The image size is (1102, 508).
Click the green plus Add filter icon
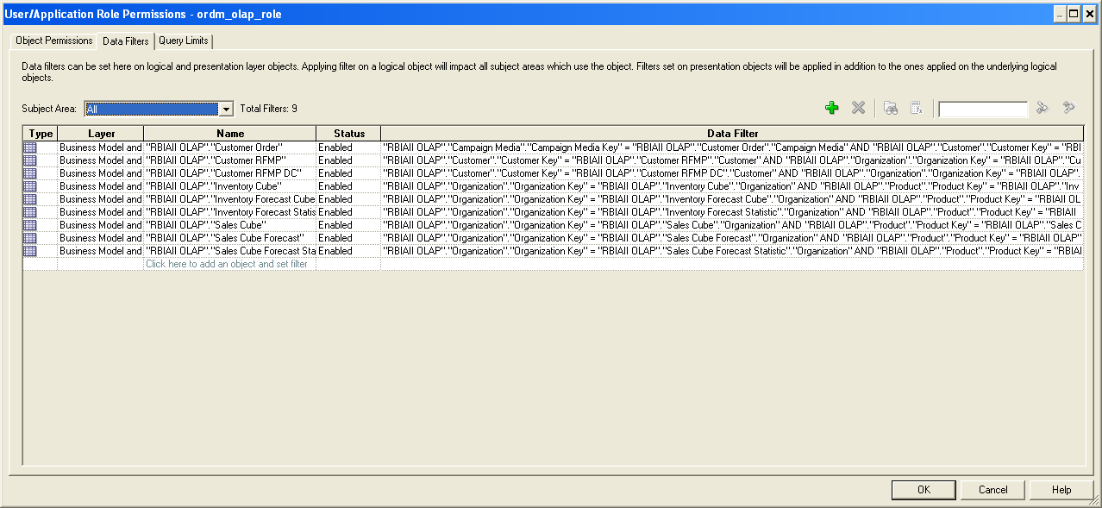click(831, 108)
